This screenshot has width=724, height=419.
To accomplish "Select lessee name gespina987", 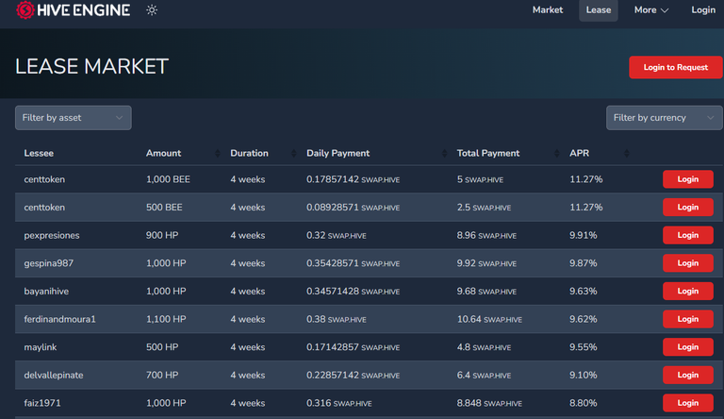I will point(48,263).
